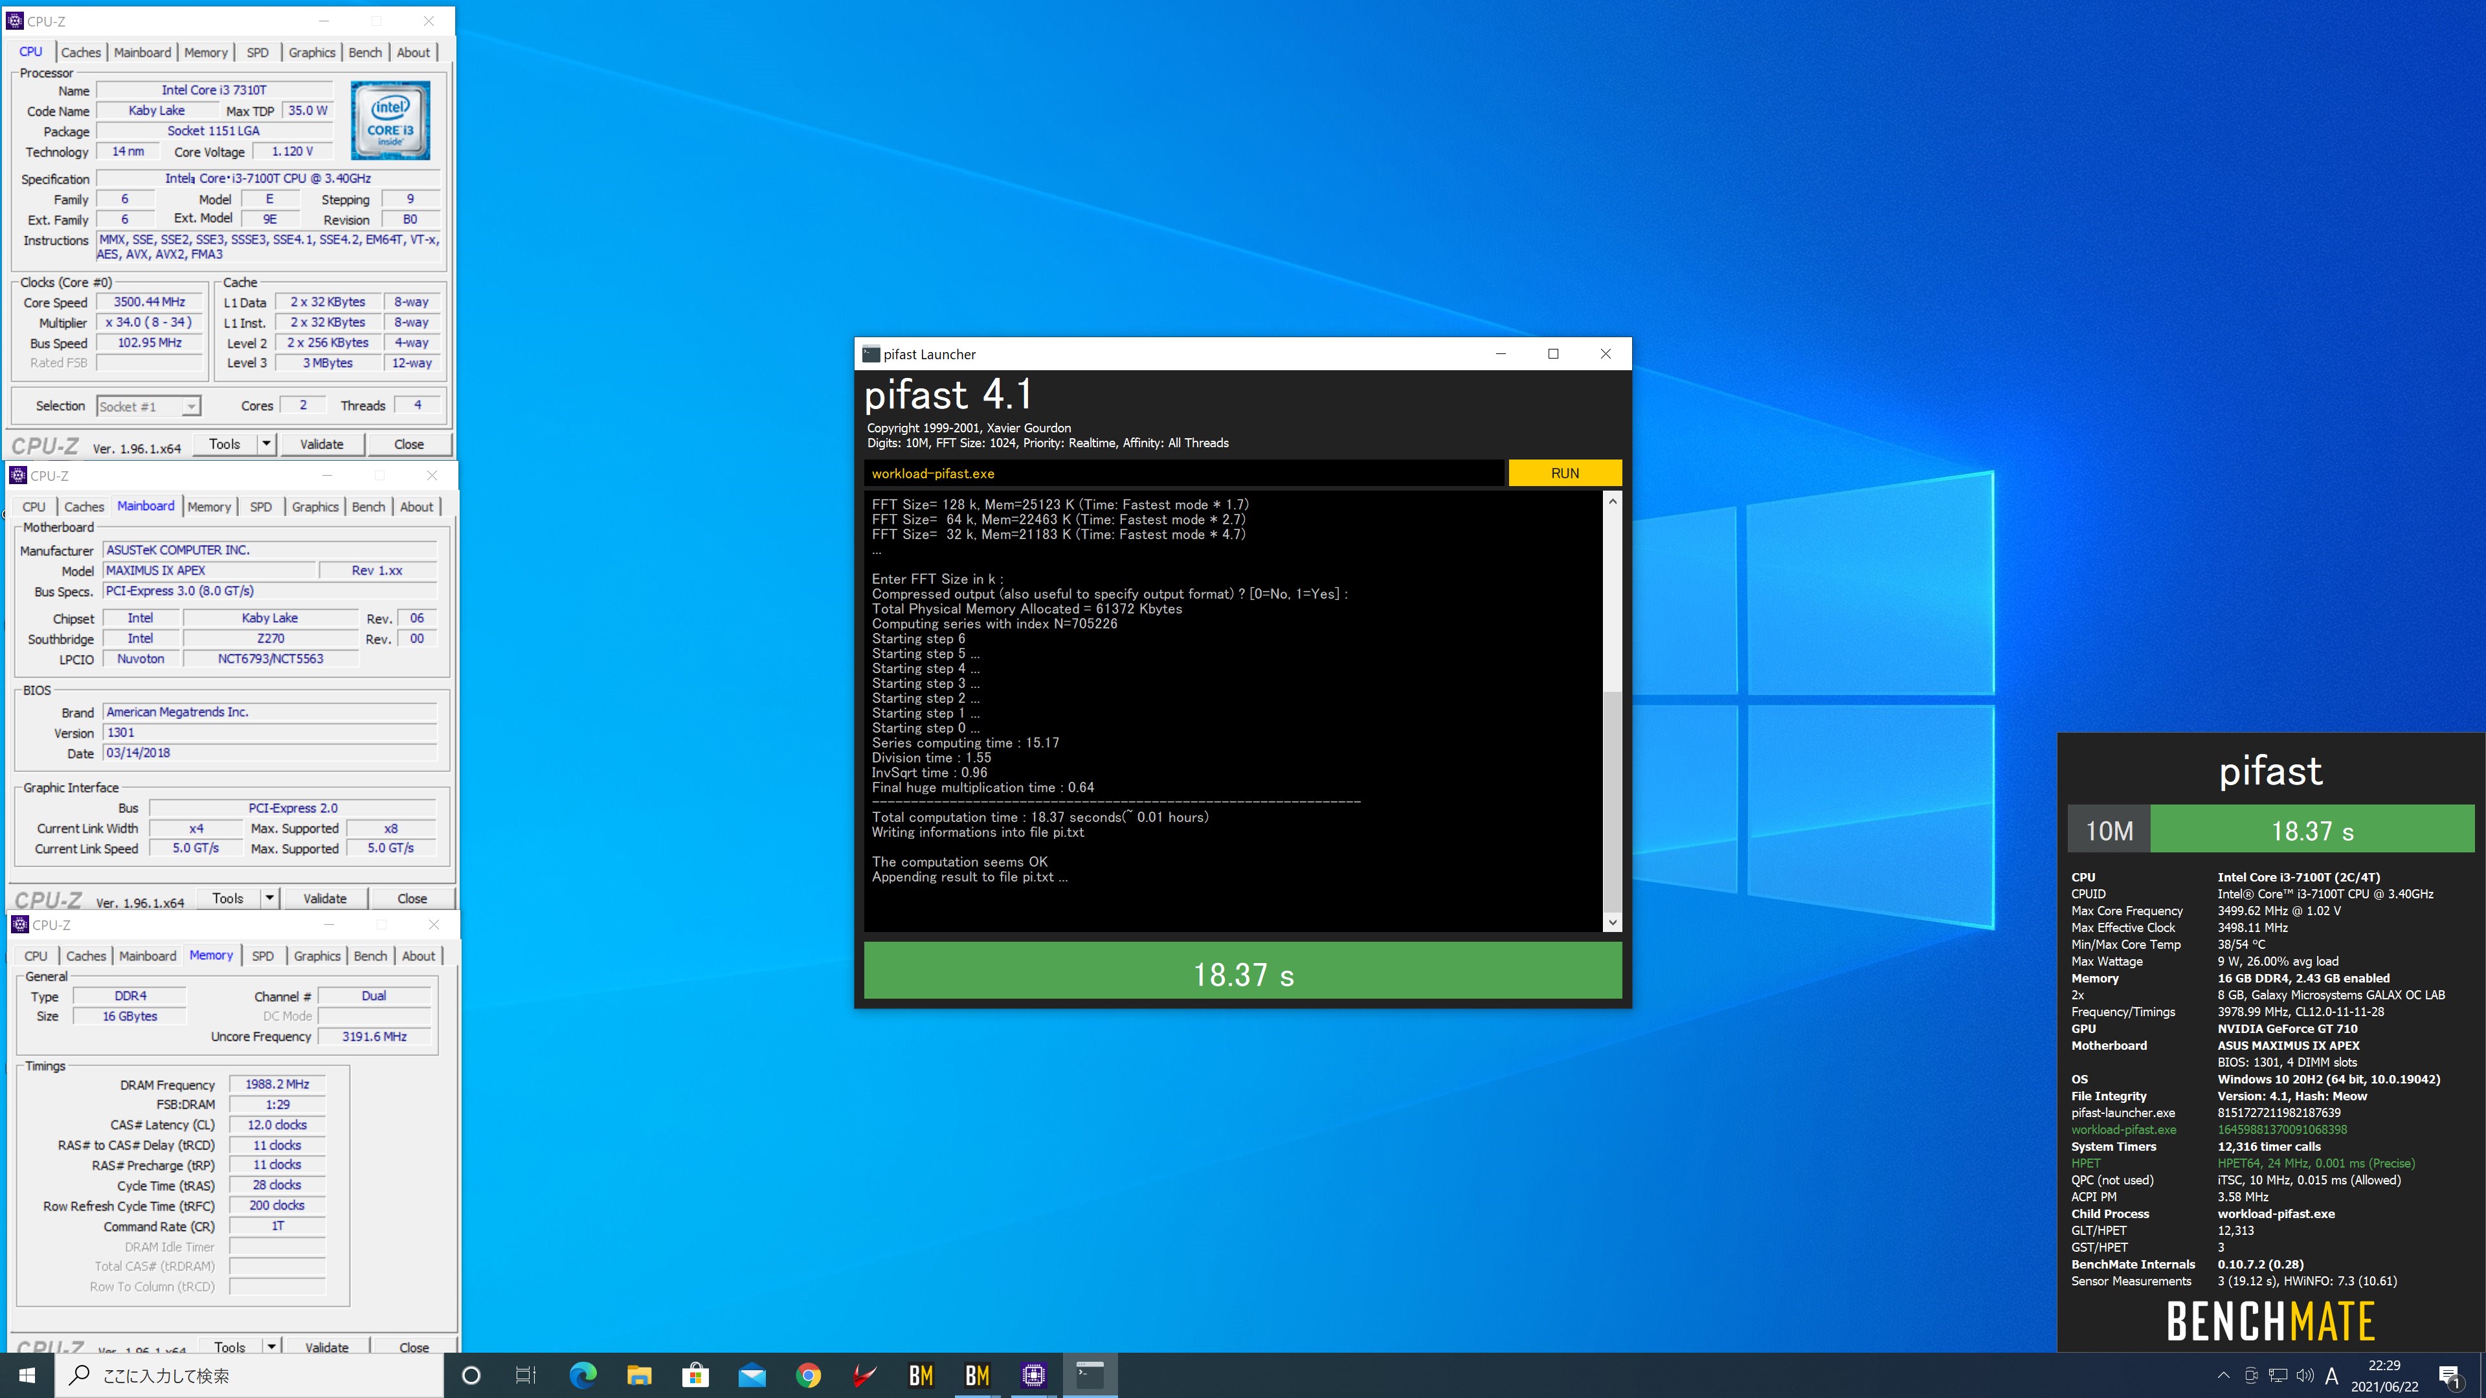This screenshot has height=1398, width=2486.
Task: Click Close in Memory CPU-Z window
Action: 414,1347
